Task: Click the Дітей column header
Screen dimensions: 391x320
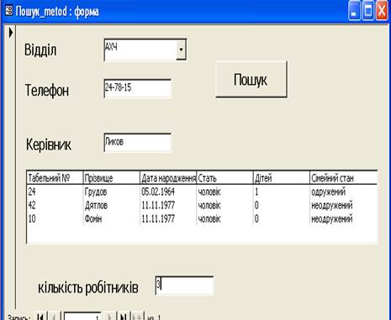Action: [282, 178]
